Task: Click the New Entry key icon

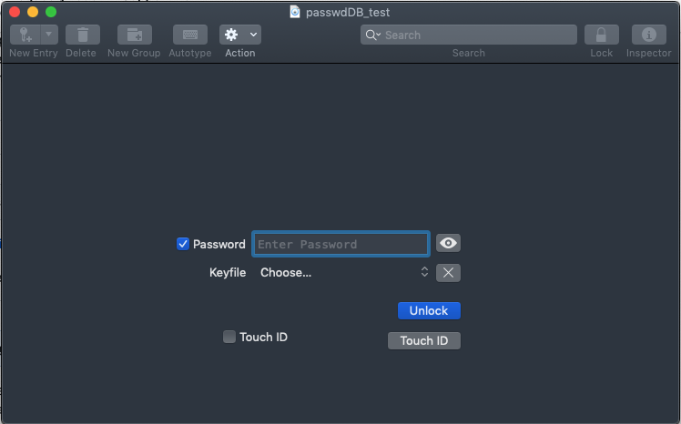Action: 25,35
